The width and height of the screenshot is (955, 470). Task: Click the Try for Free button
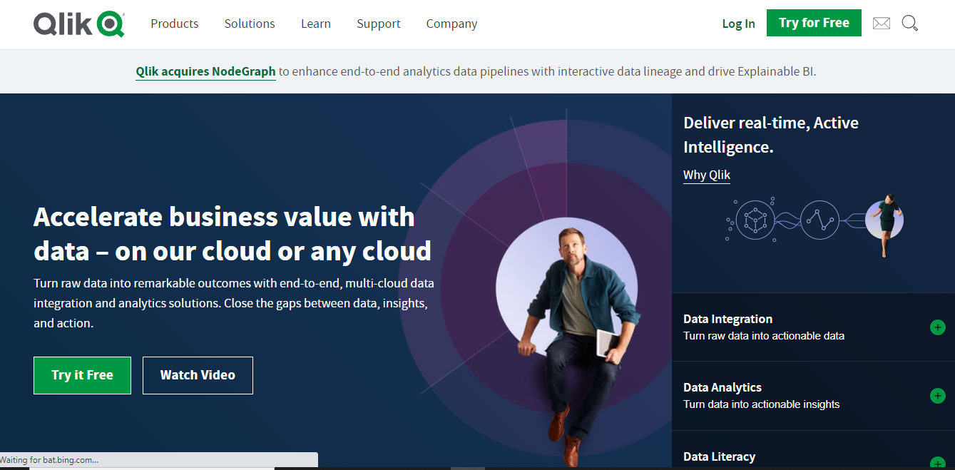814,23
